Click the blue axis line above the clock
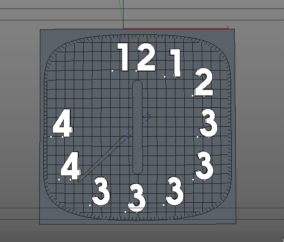 click(124, 14)
